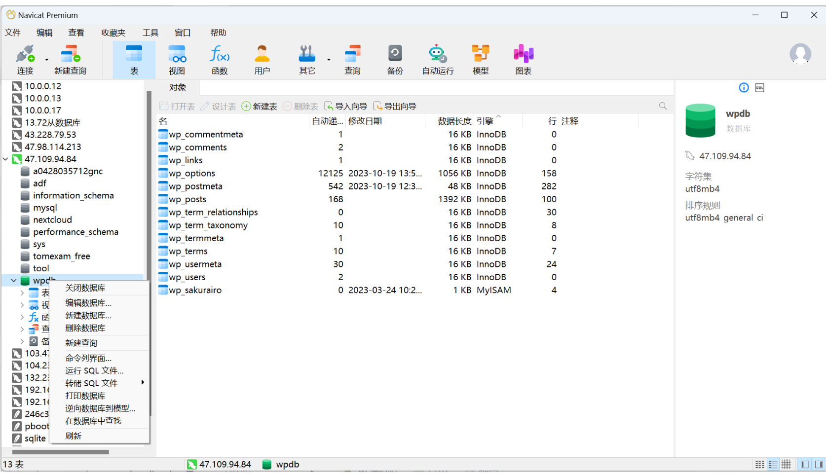The height and width of the screenshot is (475, 826).
Task: Open the 自动运行 (Automation) robot icon
Action: [x=438, y=59]
